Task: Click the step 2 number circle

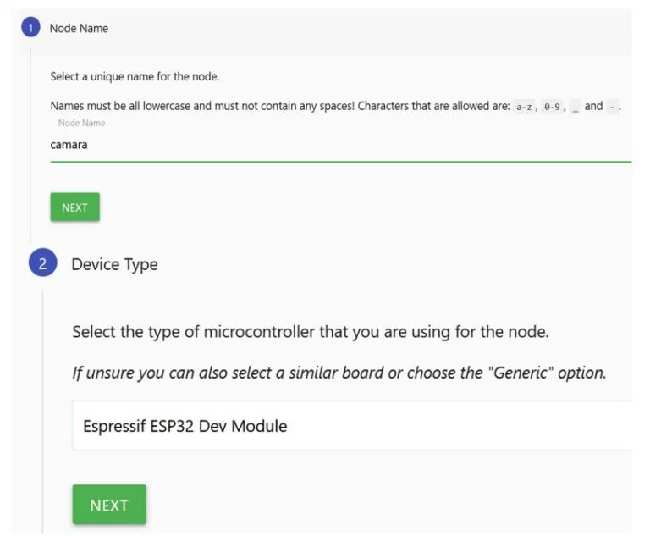Action: tap(42, 263)
